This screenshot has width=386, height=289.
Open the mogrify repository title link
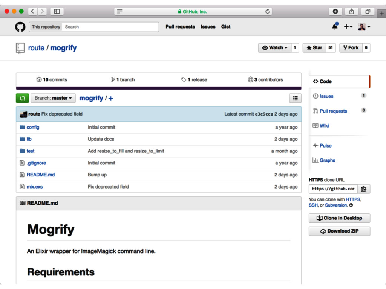63,48
